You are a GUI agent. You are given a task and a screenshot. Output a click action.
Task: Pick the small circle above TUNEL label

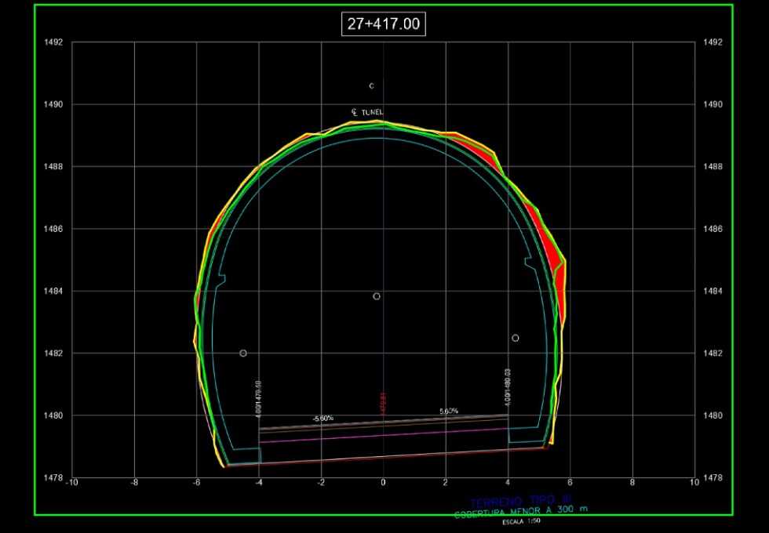(372, 85)
